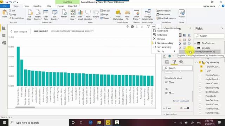Switch to Data view in left sidebar

click(x=4, y=35)
